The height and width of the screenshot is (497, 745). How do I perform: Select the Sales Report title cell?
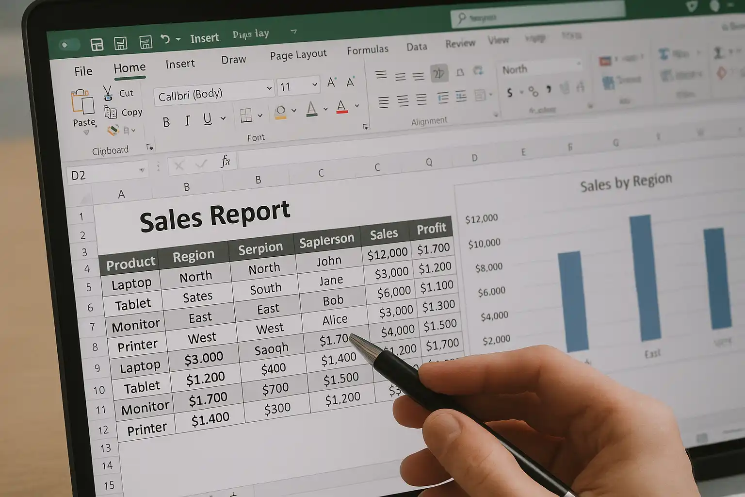pos(214,216)
